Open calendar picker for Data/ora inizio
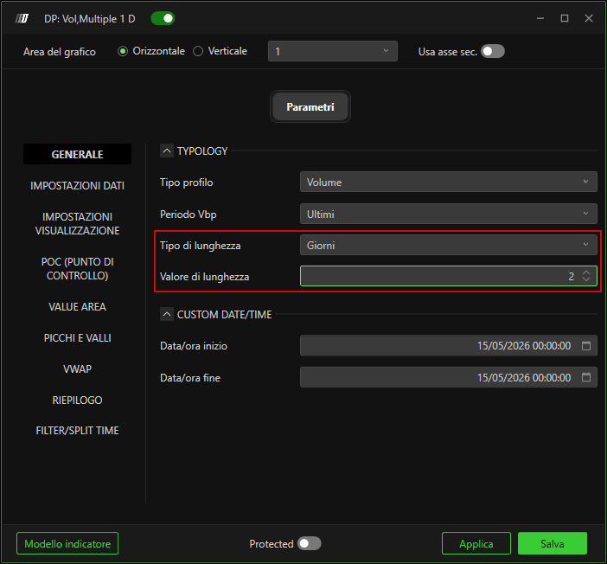Viewport: 607px width, 564px height. 586,345
